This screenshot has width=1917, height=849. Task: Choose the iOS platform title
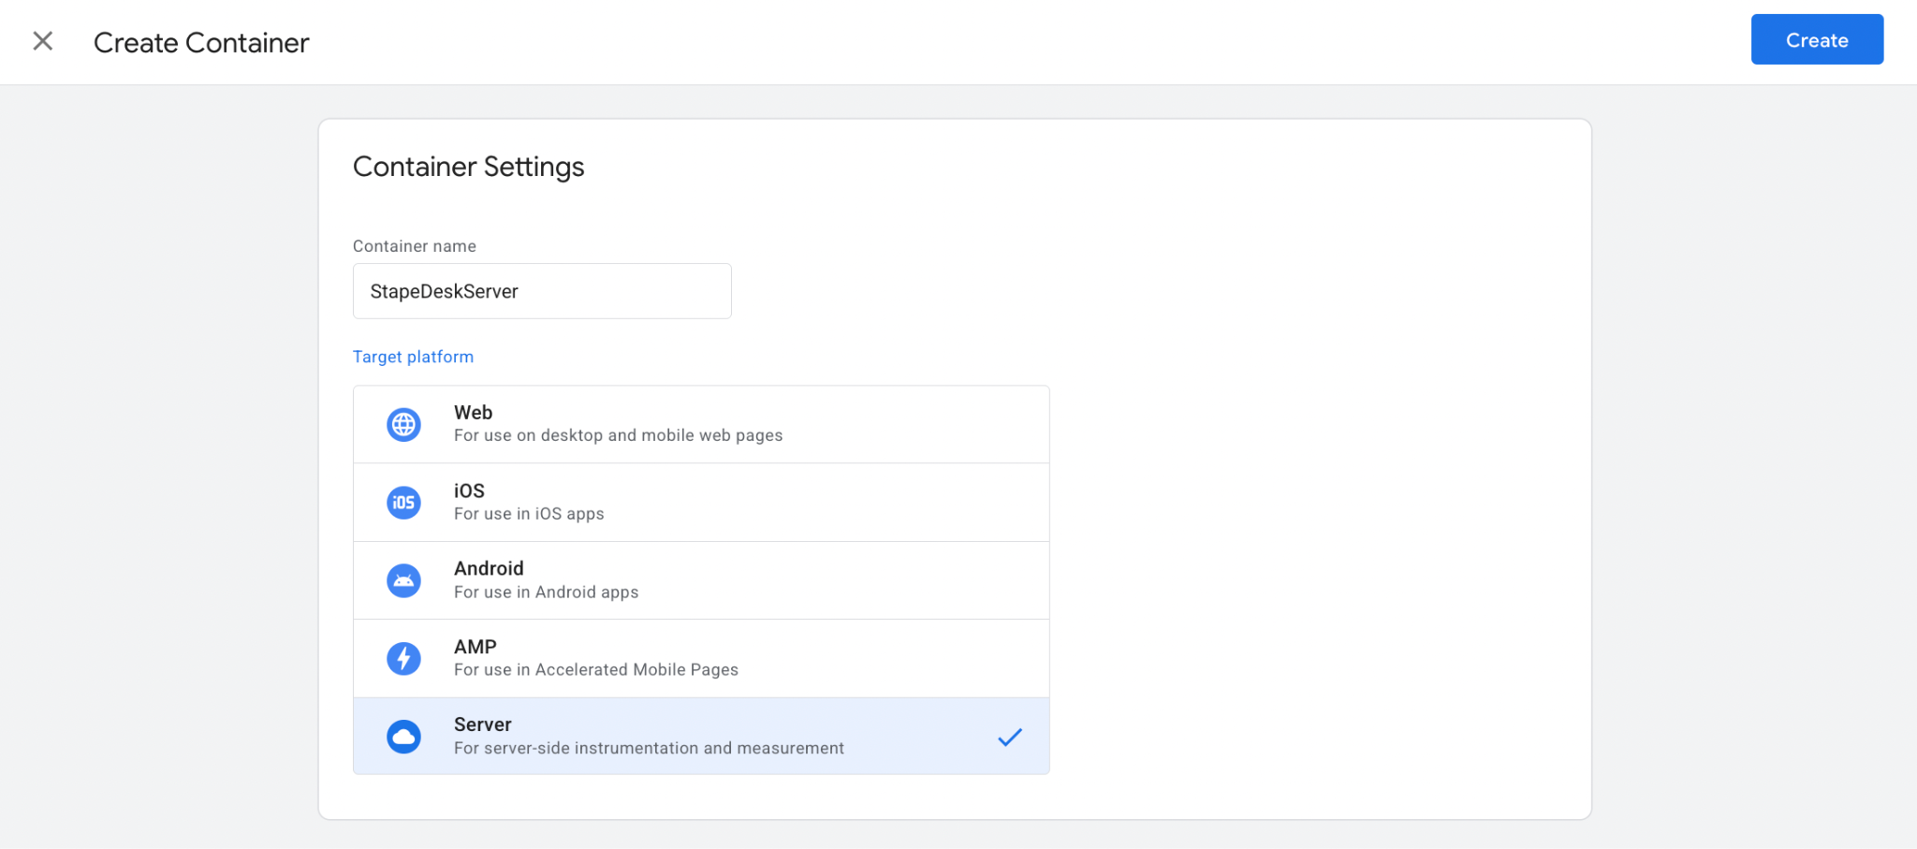click(469, 490)
